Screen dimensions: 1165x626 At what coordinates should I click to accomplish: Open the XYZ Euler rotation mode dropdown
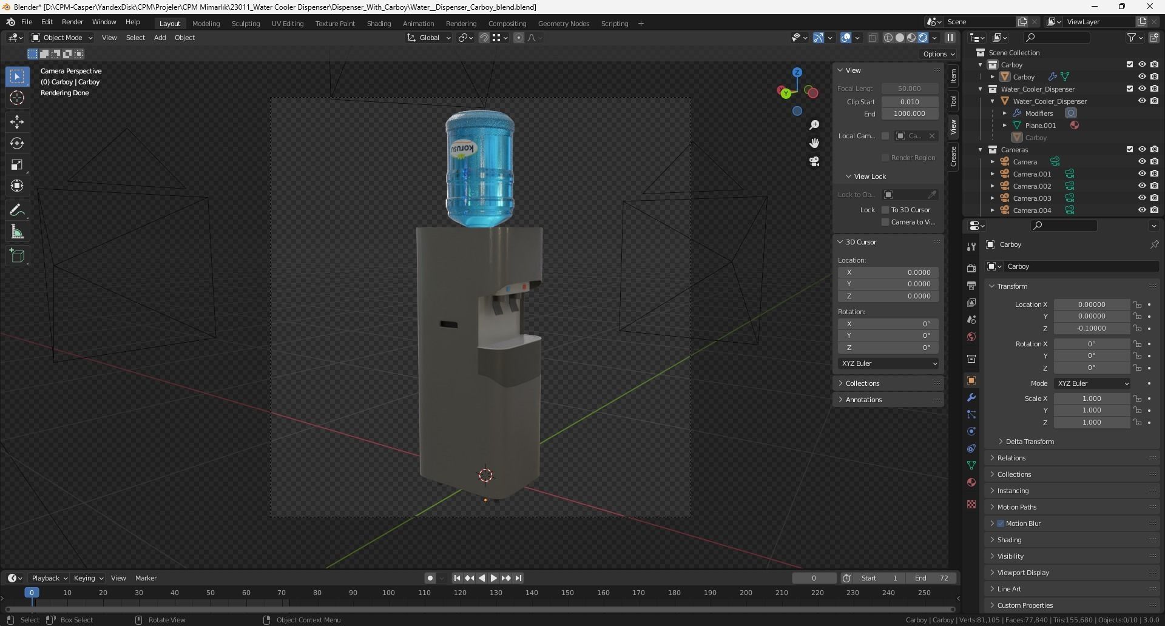coord(1092,383)
